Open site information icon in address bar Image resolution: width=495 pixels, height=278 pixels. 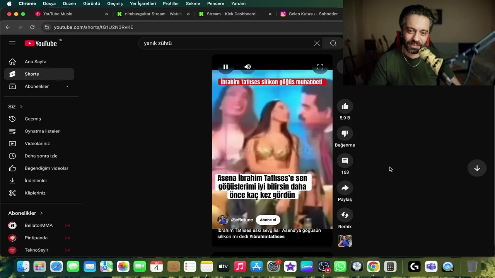[47, 27]
